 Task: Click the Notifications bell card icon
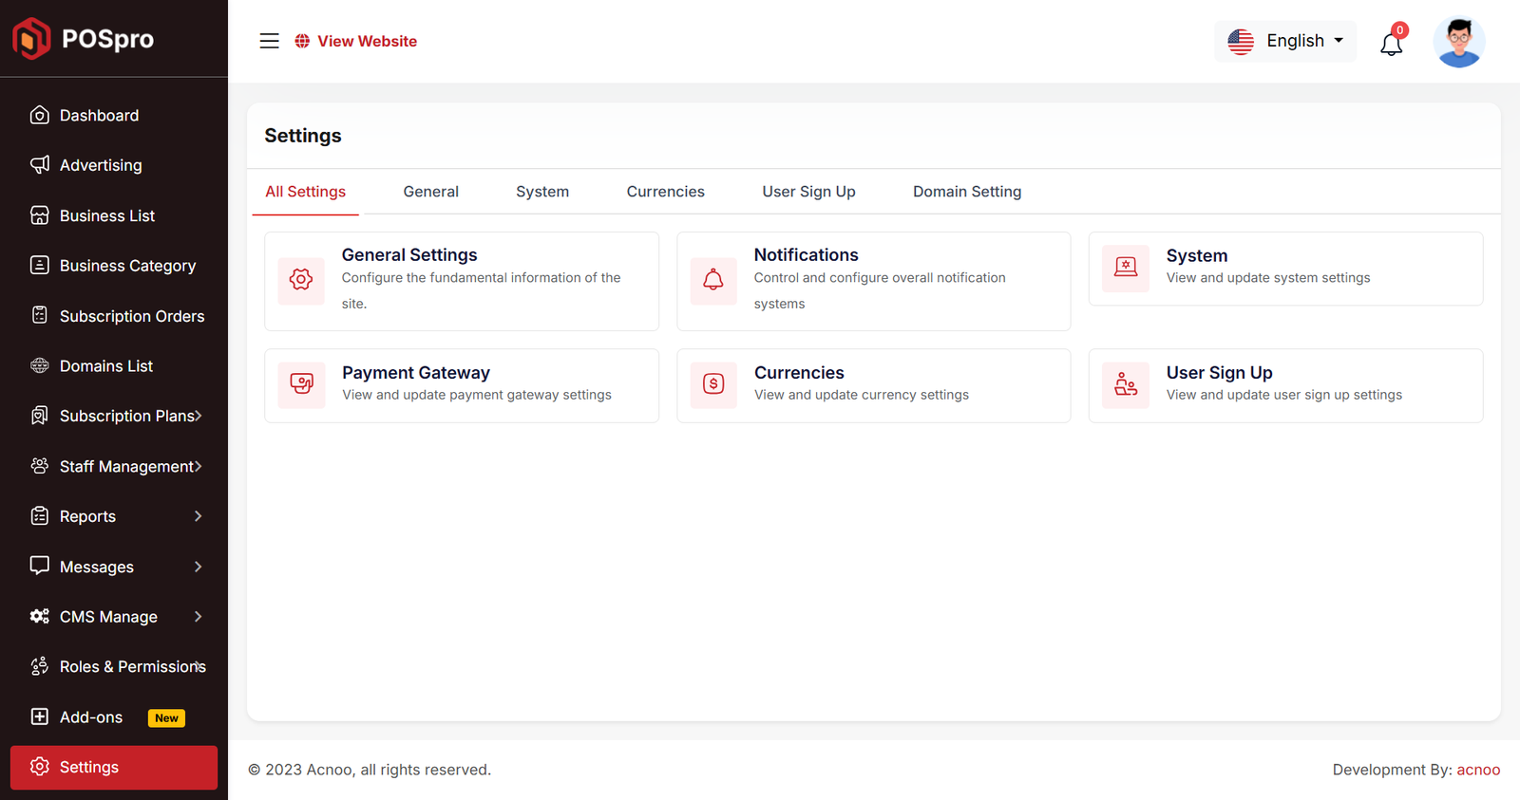tap(713, 280)
